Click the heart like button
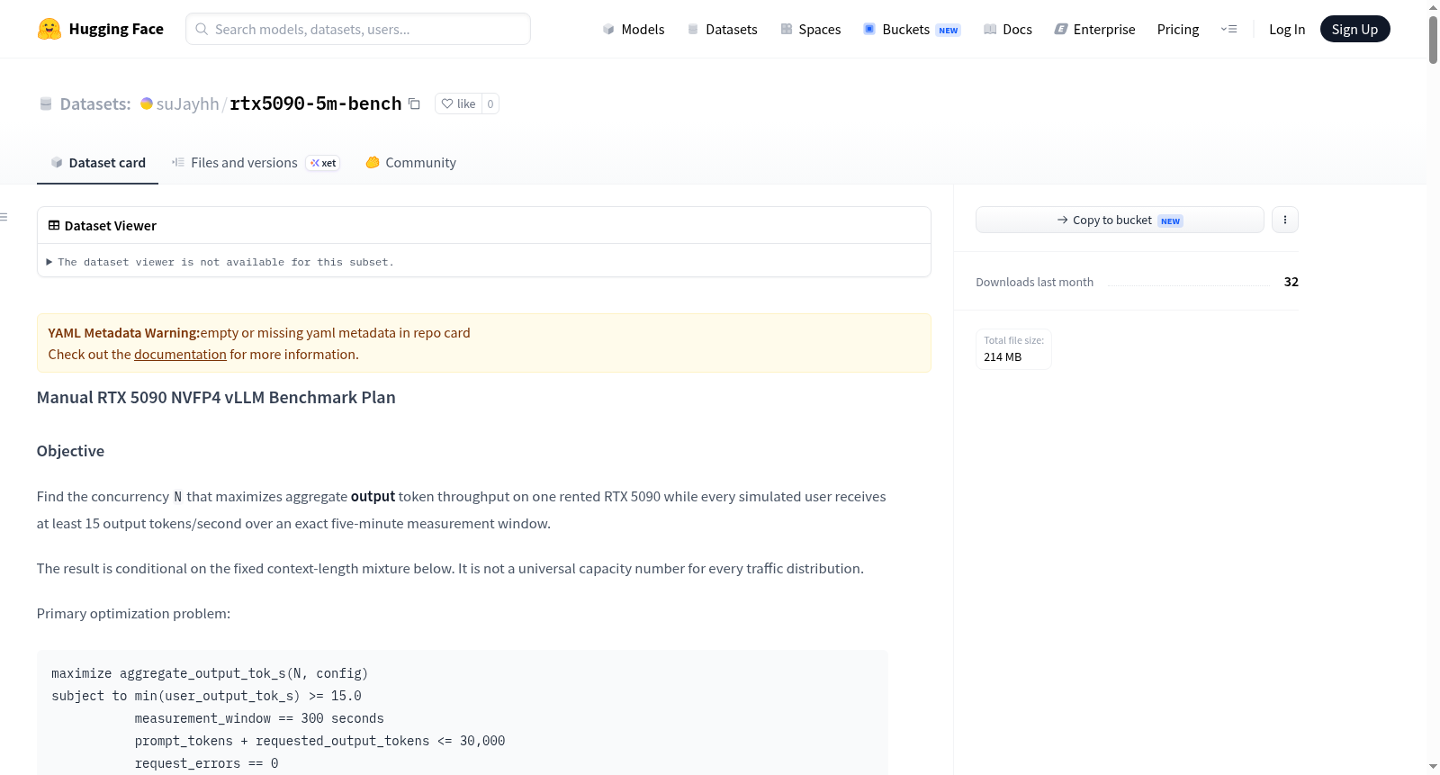The width and height of the screenshot is (1440, 775). (458, 104)
